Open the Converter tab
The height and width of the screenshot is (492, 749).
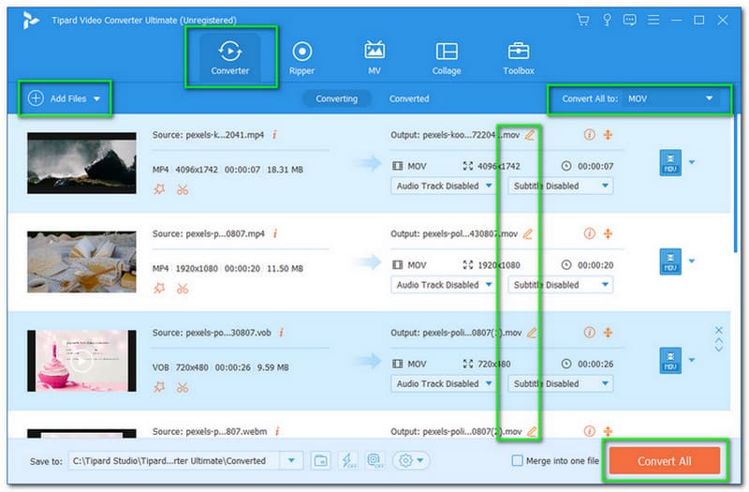point(229,58)
